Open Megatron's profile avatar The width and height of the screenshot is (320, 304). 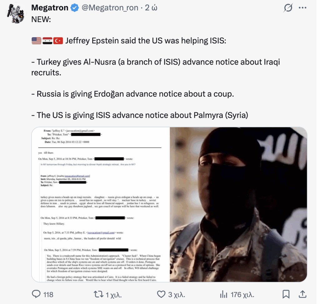coord(16,14)
